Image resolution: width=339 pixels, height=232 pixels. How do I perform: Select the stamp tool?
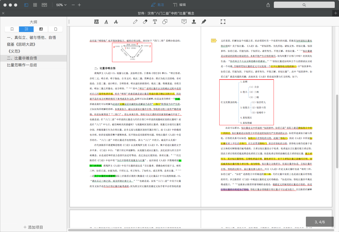coord(194,22)
